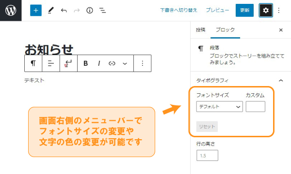Switch to the 投稿 tab
The height and width of the screenshot is (174, 291).
pos(201,30)
